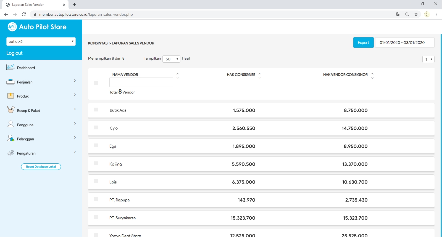Viewport: 442px width, 237px height.
Task: Select the Cylo vendor checkbox
Action: (96, 128)
